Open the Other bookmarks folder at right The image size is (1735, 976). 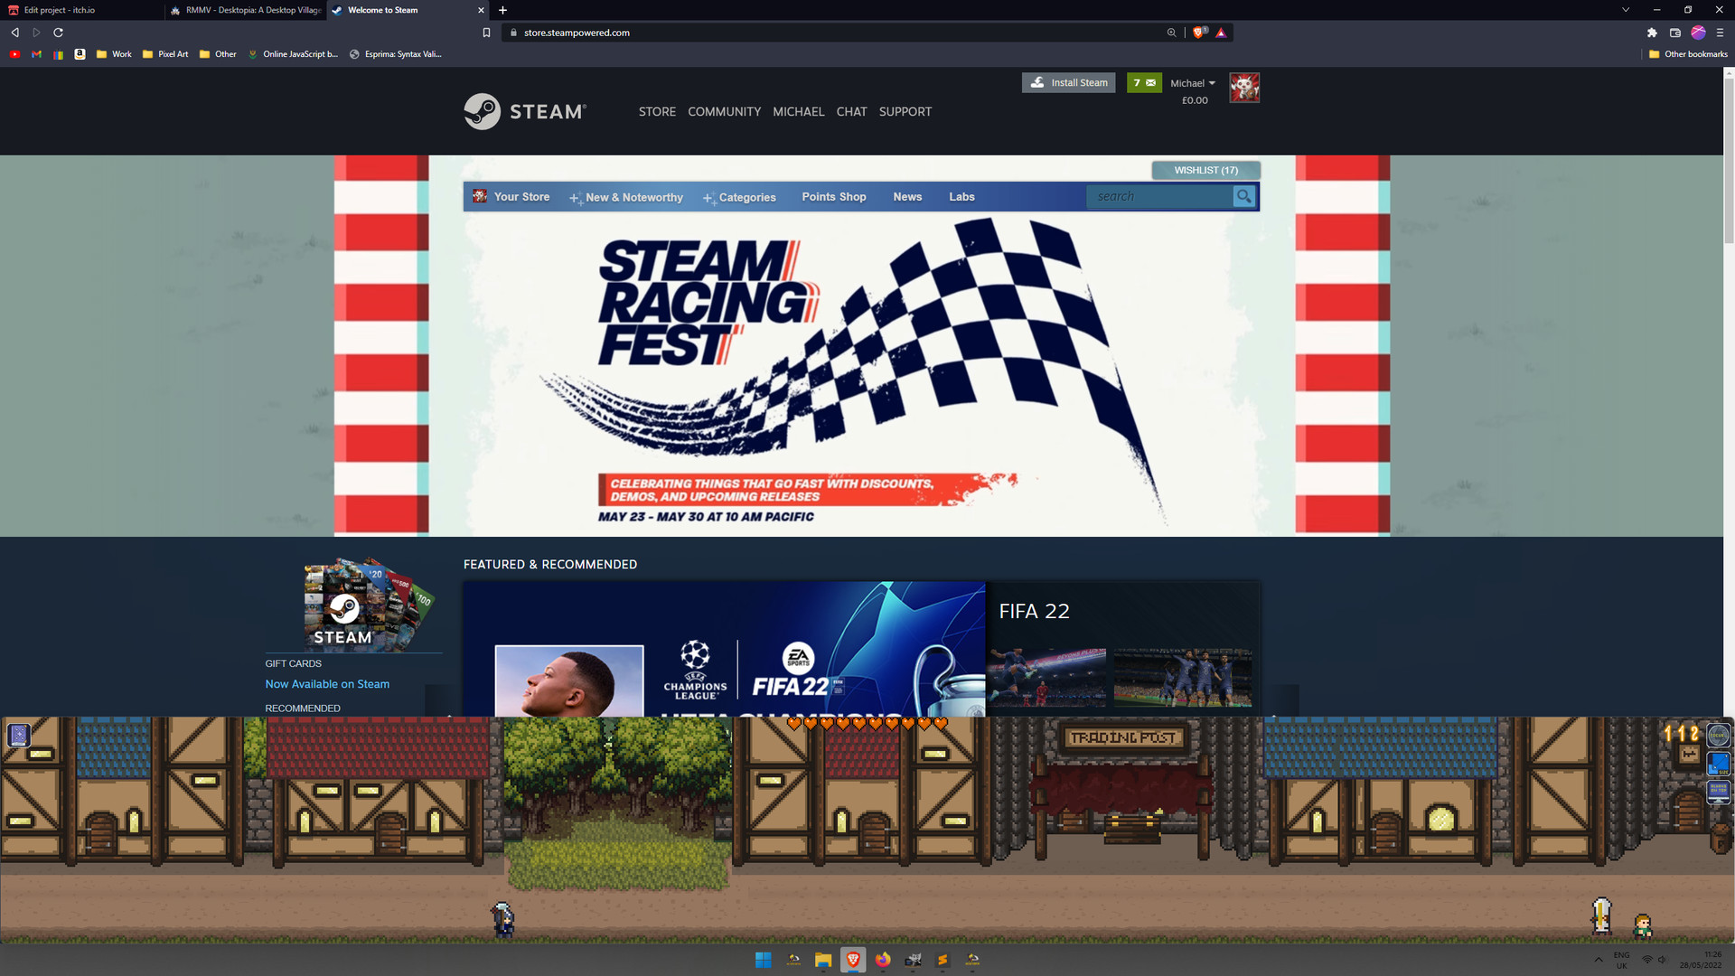[1688, 54]
